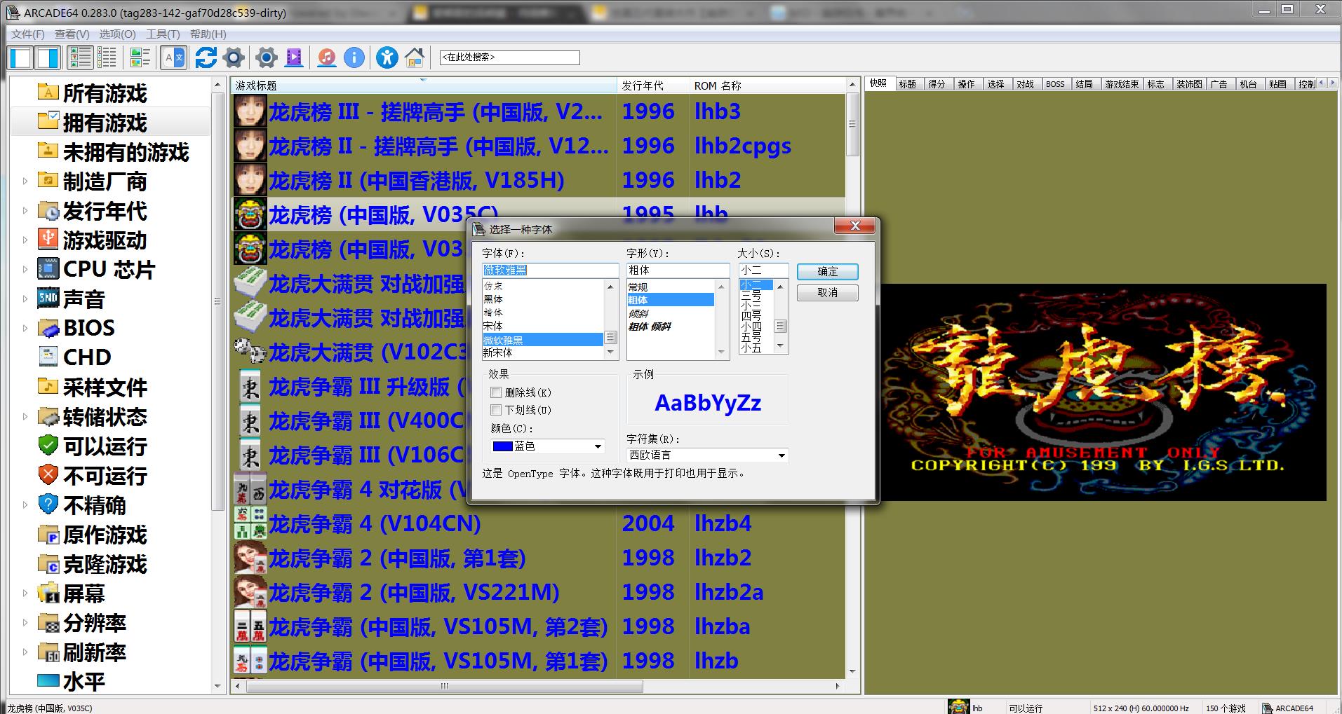1342x714 pixels.
Task: Click the purple video clip toolbar icon
Action: (x=295, y=57)
